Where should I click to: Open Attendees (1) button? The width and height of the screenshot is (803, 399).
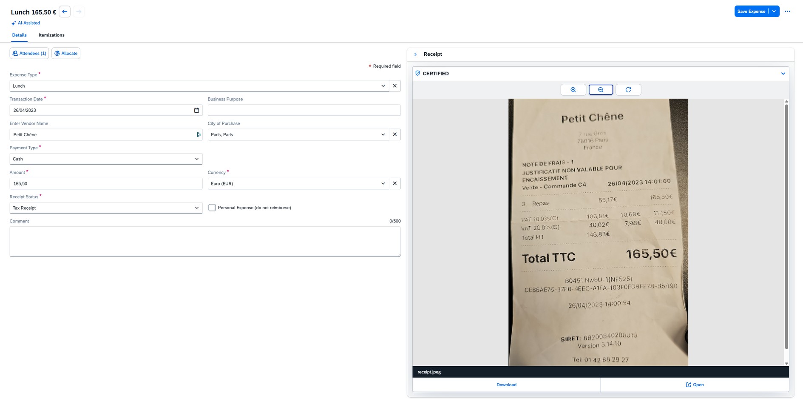(x=29, y=53)
